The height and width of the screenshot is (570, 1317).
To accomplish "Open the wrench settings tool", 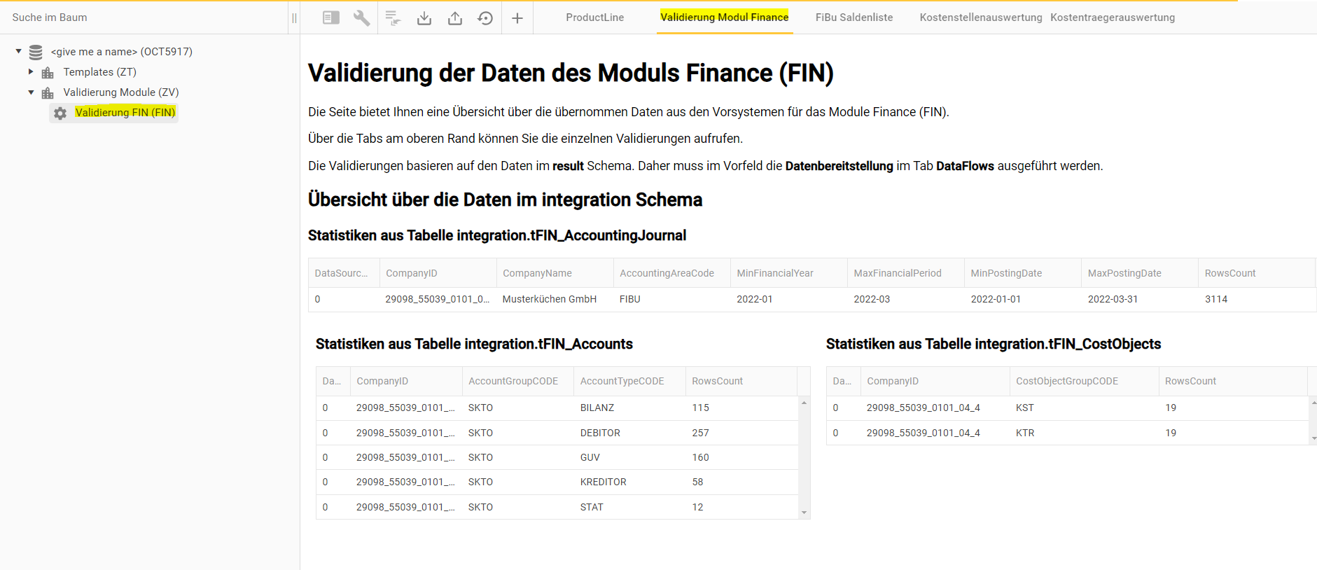I will 361,18.
